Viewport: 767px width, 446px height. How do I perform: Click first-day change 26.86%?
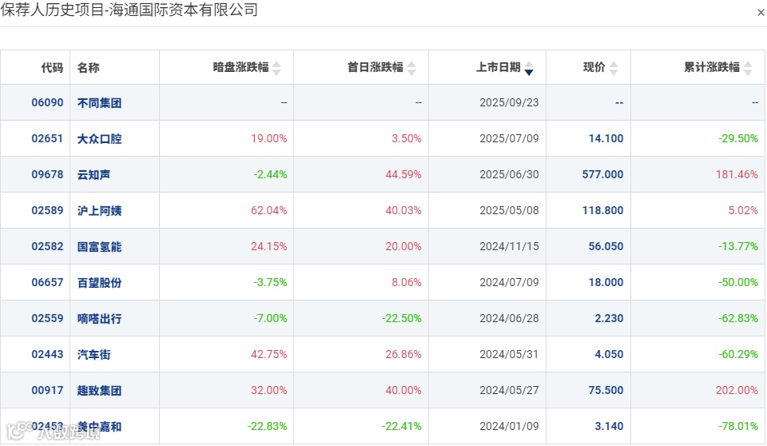(403, 354)
